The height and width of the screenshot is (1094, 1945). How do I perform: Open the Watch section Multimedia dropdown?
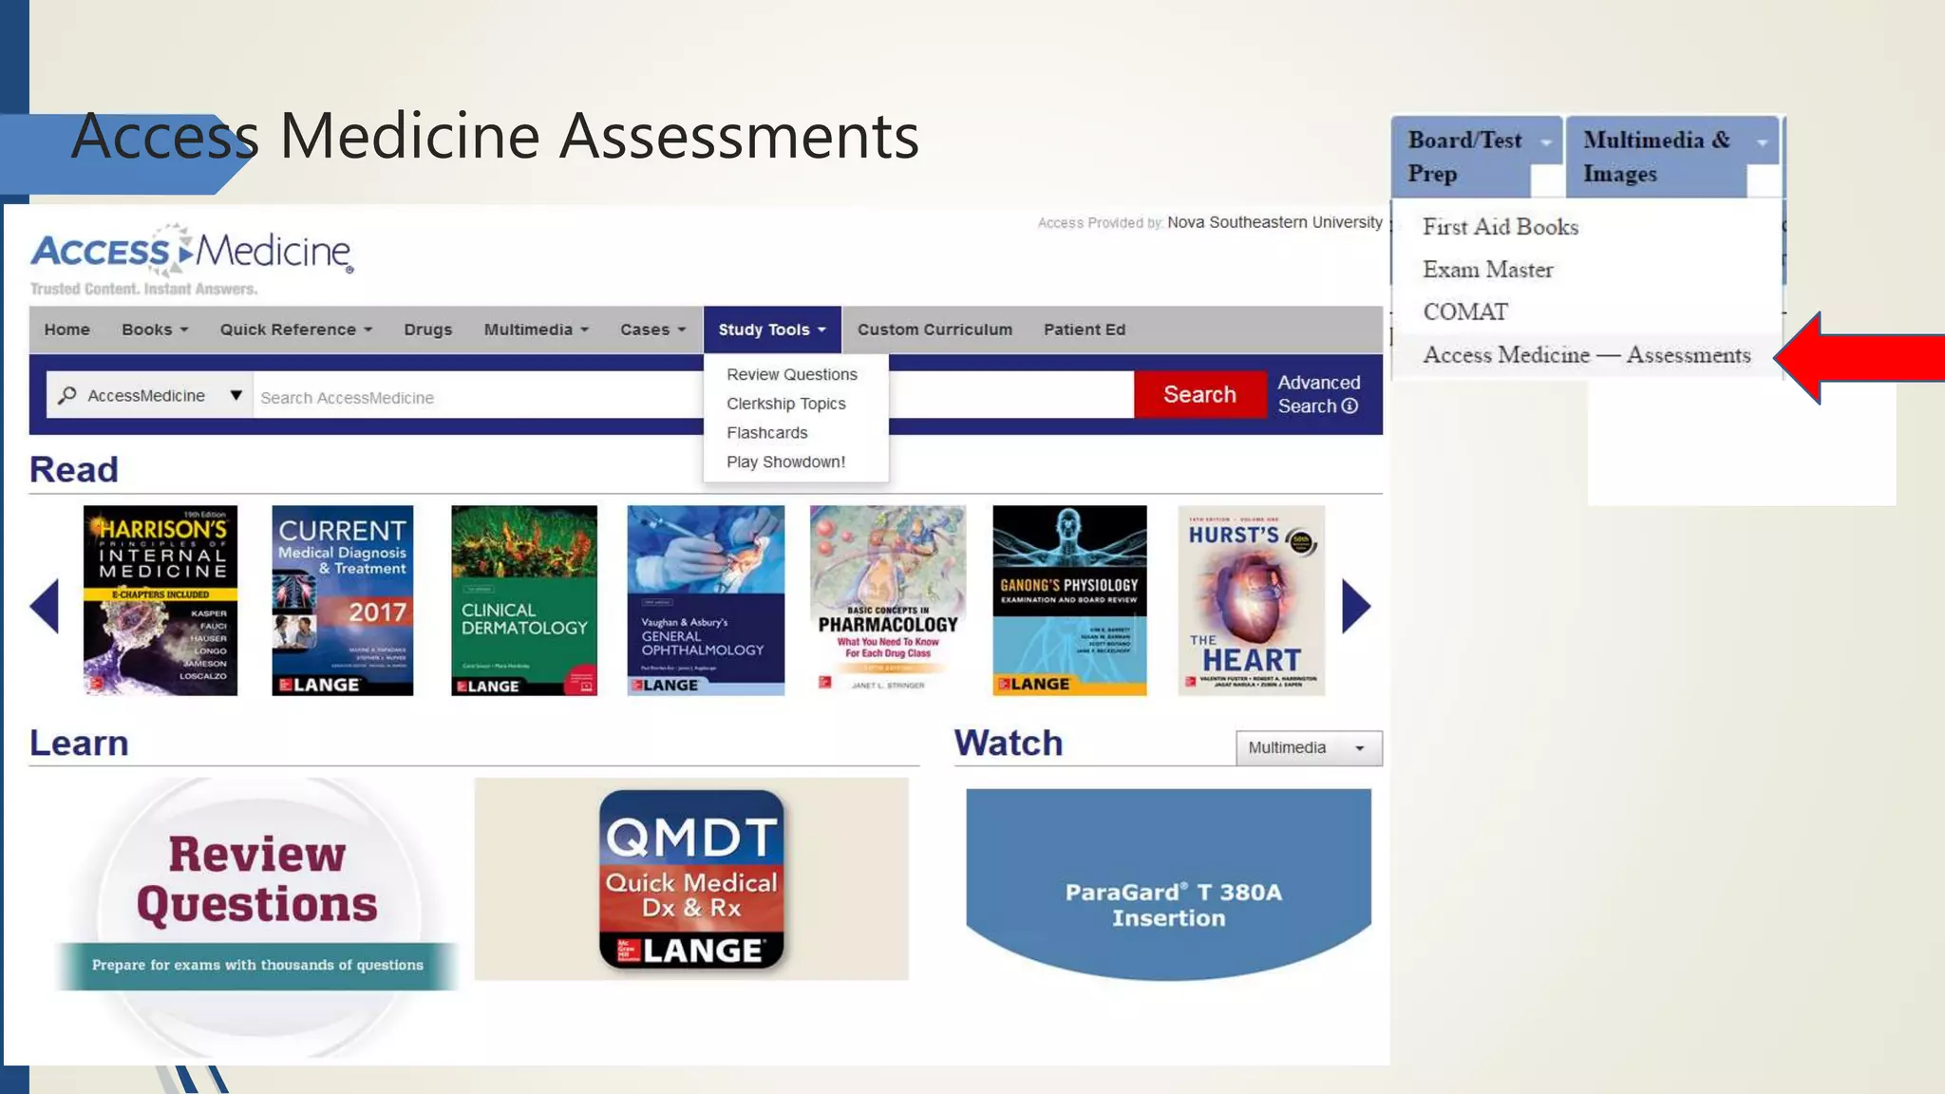[1309, 747]
